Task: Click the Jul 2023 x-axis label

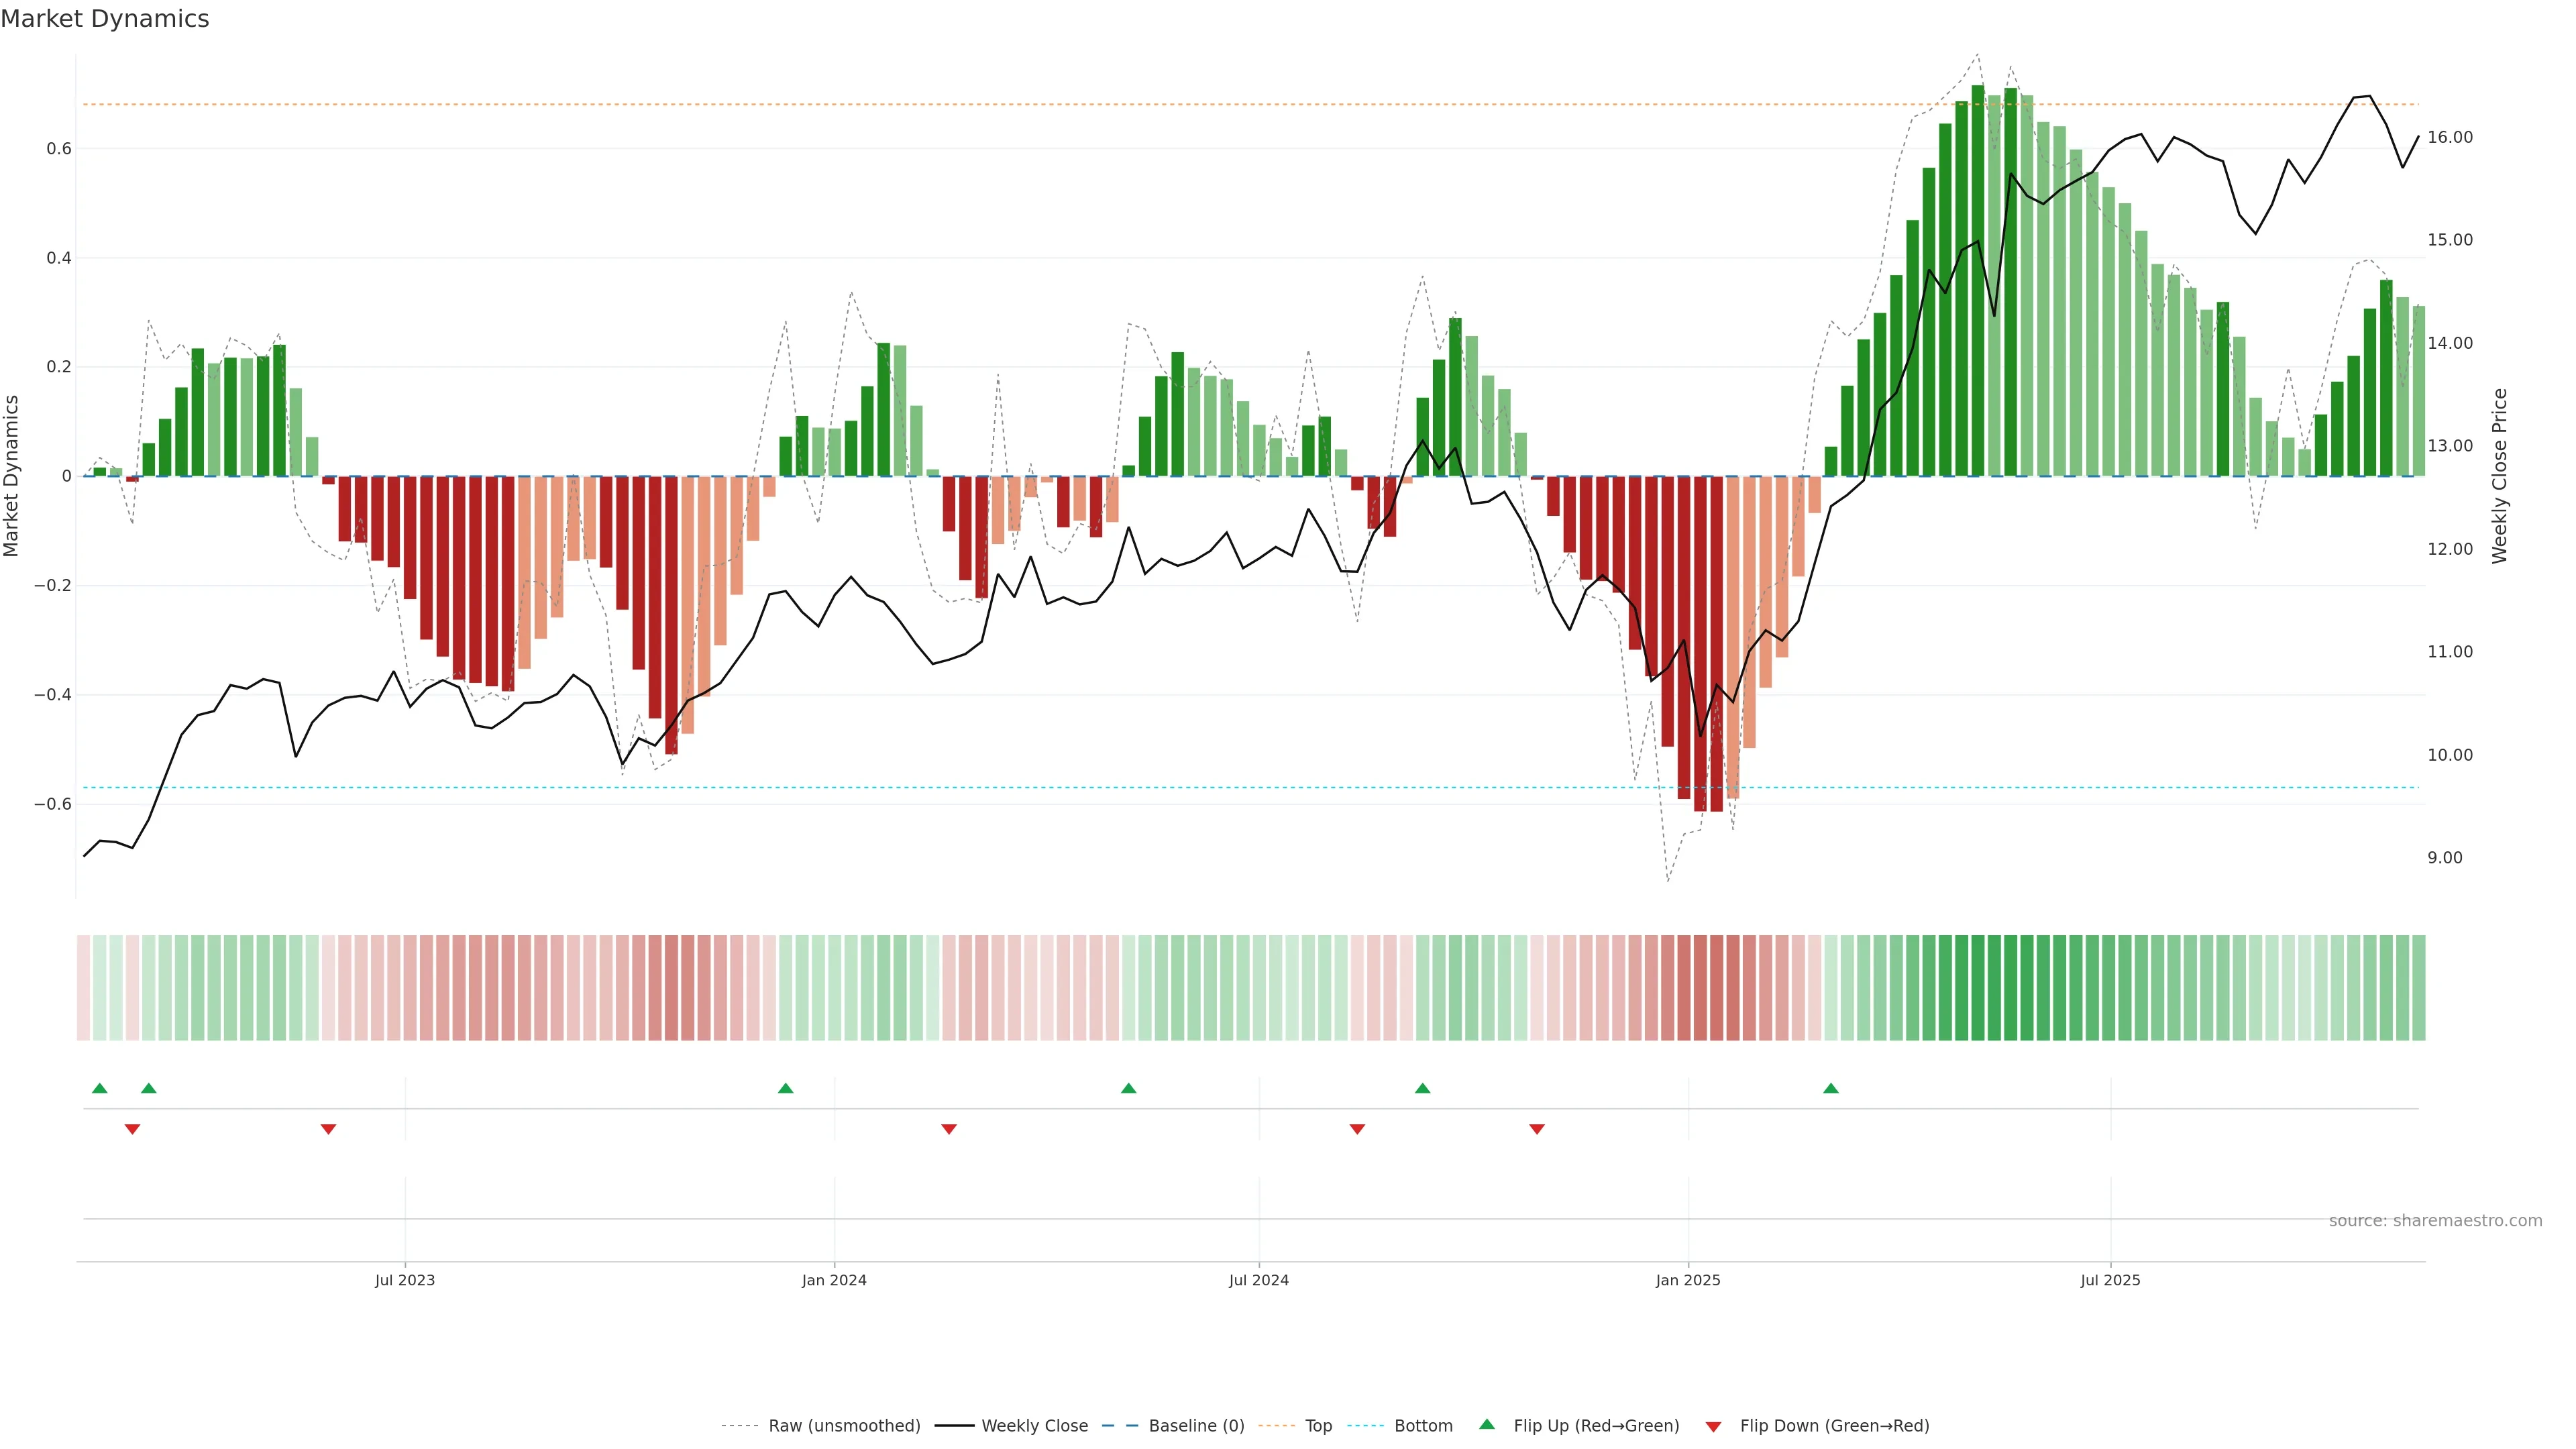Action: coord(405,1280)
